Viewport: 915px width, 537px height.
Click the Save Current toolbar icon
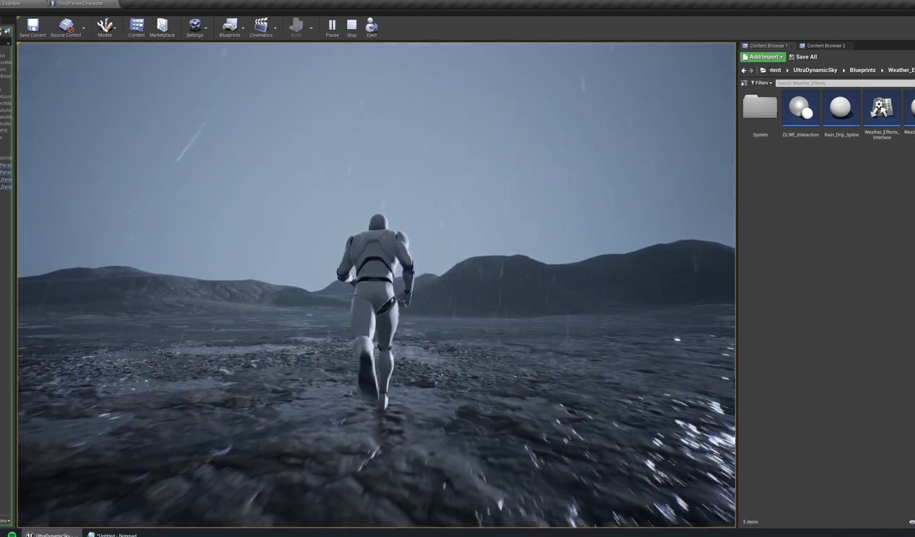pyautogui.click(x=33, y=27)
